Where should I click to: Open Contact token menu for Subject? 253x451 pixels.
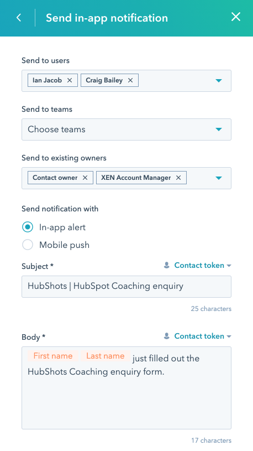[203, 265]
